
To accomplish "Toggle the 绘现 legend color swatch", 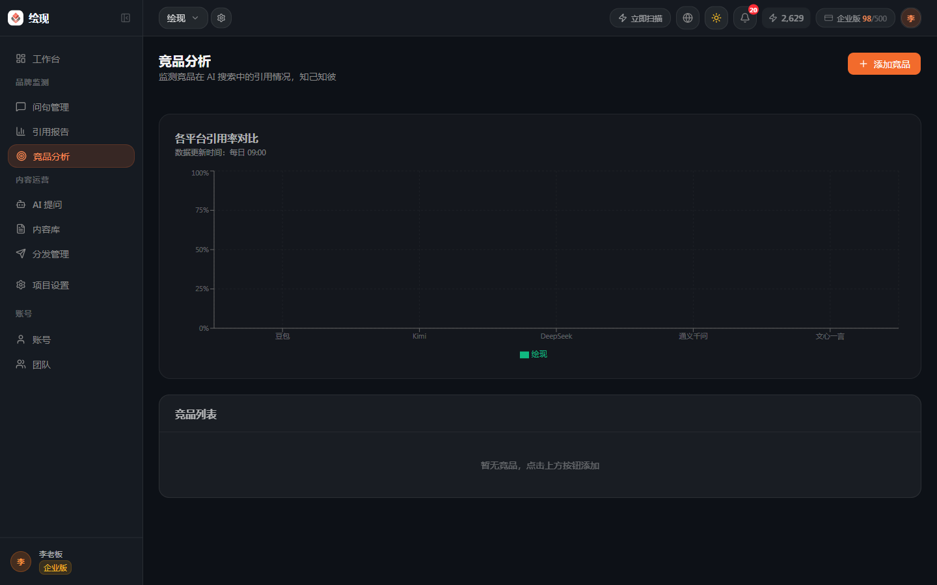I will click(524, 355).
